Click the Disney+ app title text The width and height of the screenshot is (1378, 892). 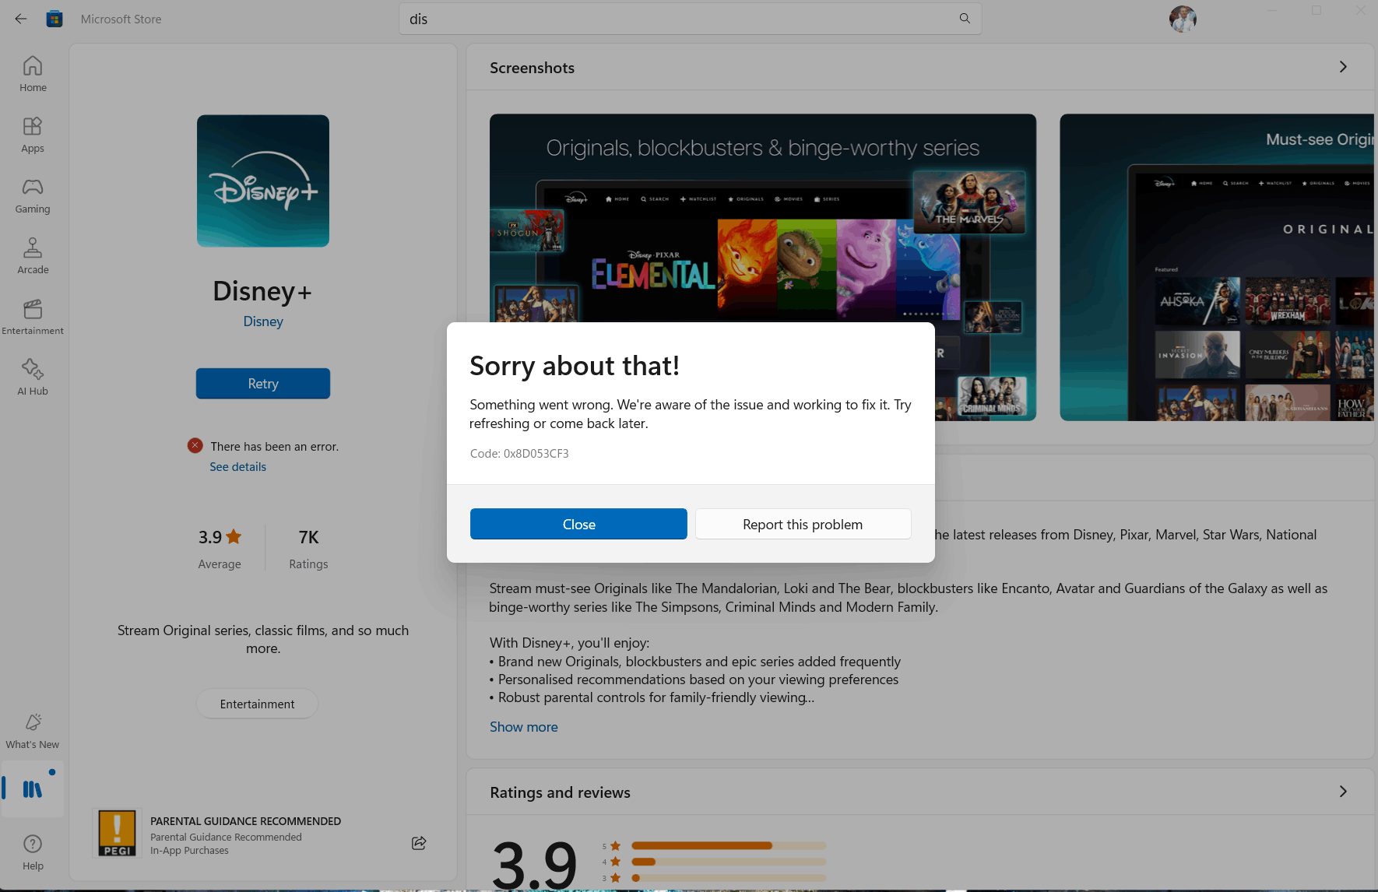[x=263, y=291]
